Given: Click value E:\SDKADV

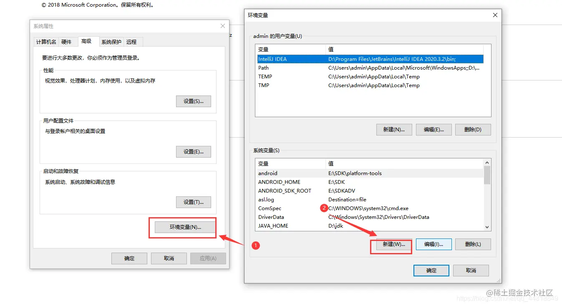Looking at the screenshot, I should 342,191.
